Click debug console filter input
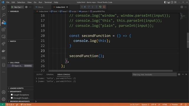 tap(154, 74)
